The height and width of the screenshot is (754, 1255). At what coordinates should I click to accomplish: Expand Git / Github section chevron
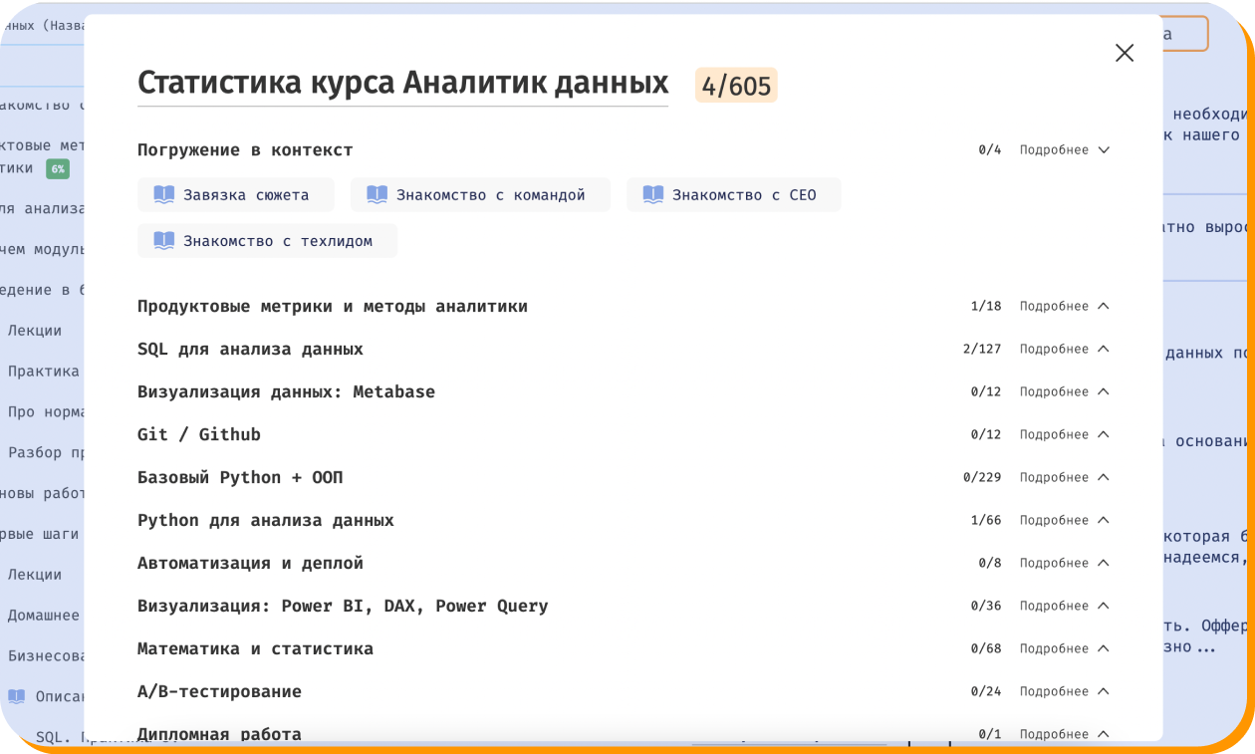[x=1103, y=435]
